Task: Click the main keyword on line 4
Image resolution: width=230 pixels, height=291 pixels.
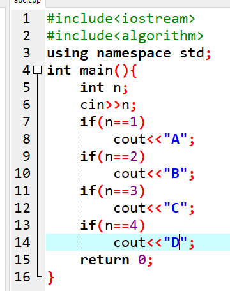Action: [x=96, y=70]
